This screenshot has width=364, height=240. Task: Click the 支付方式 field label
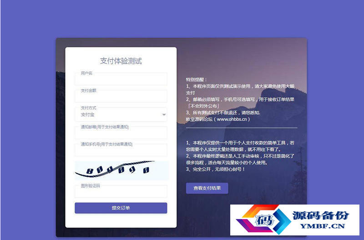pos(88,108)
